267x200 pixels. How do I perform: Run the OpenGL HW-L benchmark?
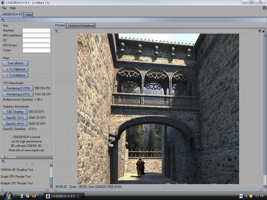point(15,124)
